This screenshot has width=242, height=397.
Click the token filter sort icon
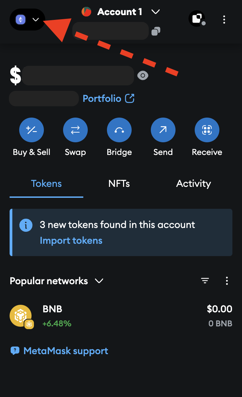click(x=205, y=281)
